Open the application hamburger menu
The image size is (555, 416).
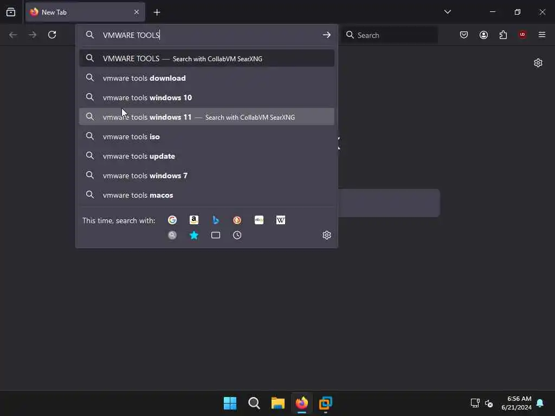point(542,35)
